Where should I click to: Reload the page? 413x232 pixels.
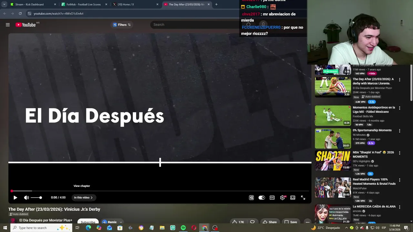[x=20, y=14]
